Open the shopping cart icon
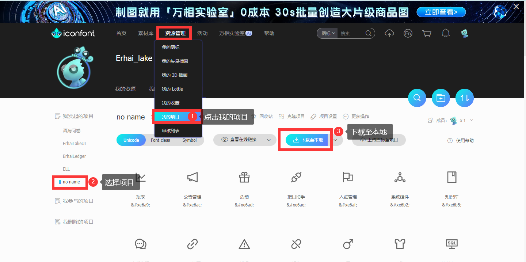This screenshot has height=262, width=526. pos(426,33)
